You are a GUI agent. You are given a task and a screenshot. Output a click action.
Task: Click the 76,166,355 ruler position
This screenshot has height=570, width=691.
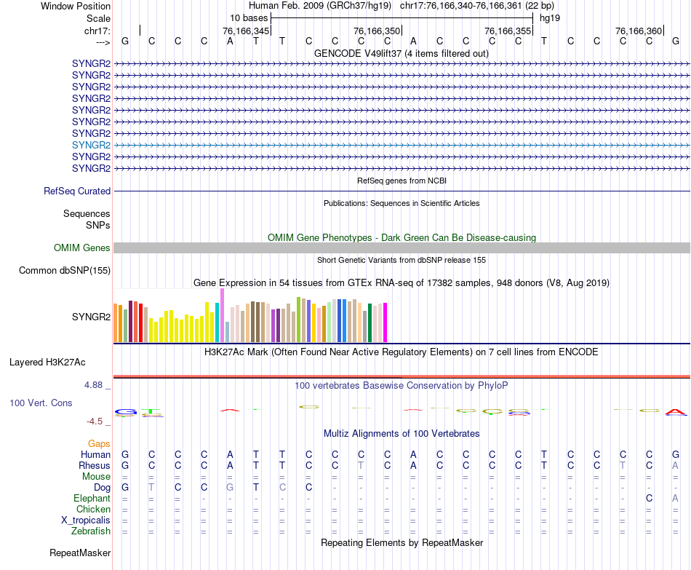[x=508, y=31]
